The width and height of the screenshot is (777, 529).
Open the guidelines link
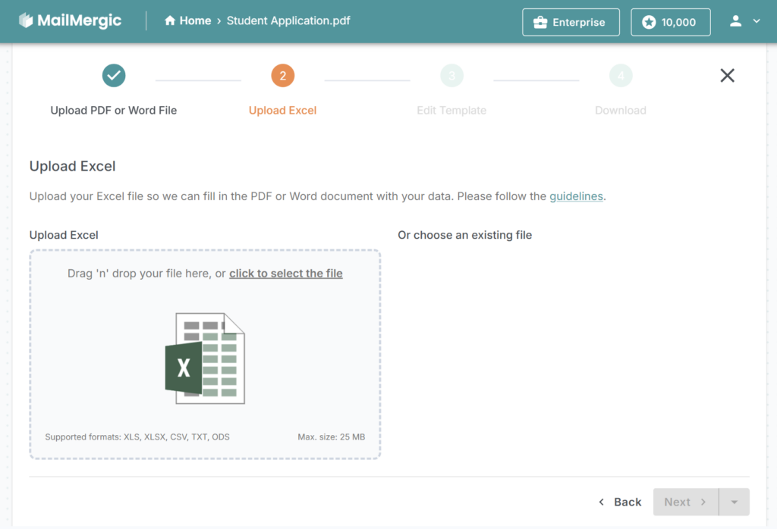576,196
